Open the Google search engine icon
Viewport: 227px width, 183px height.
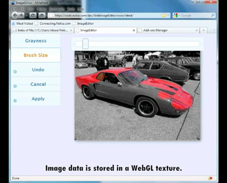176,15
